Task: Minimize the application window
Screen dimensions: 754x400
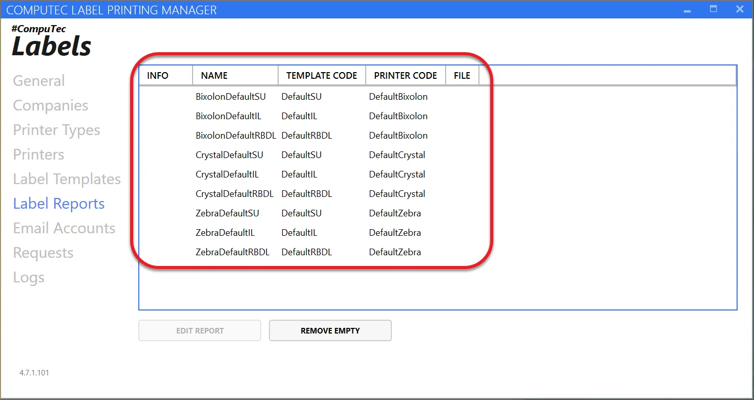Action: (687, 9)
